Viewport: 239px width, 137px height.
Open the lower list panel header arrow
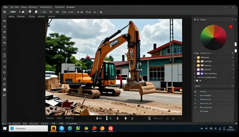[x=232, y=86]
